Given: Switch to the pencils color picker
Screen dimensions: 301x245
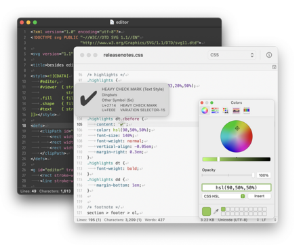Looking at the screenshot, I should pos(246,111).
